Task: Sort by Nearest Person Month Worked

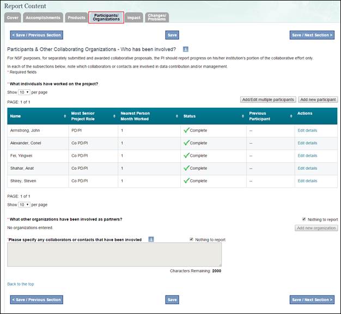Action: pyautogui.click(x=177, y=116)
